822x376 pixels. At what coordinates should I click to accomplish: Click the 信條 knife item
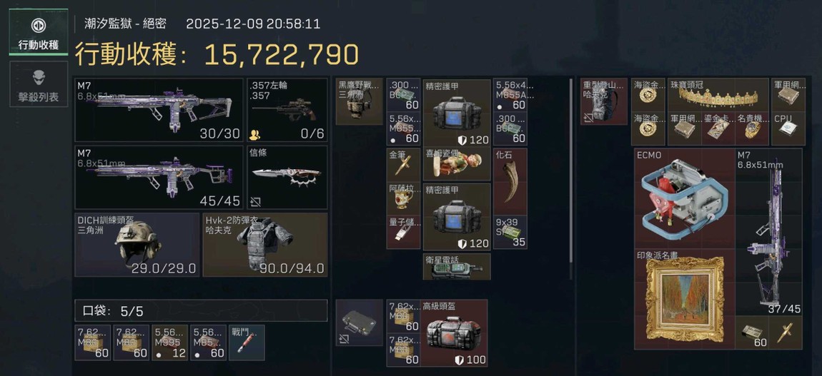(287, 177)
